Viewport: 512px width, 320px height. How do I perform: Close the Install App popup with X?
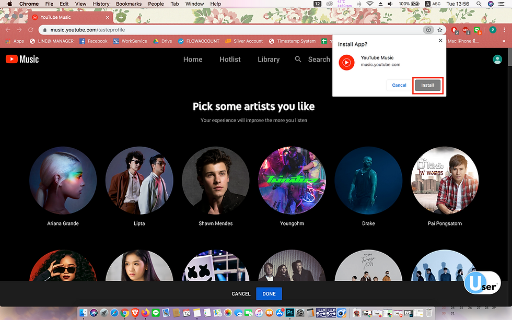coord(440,40)
